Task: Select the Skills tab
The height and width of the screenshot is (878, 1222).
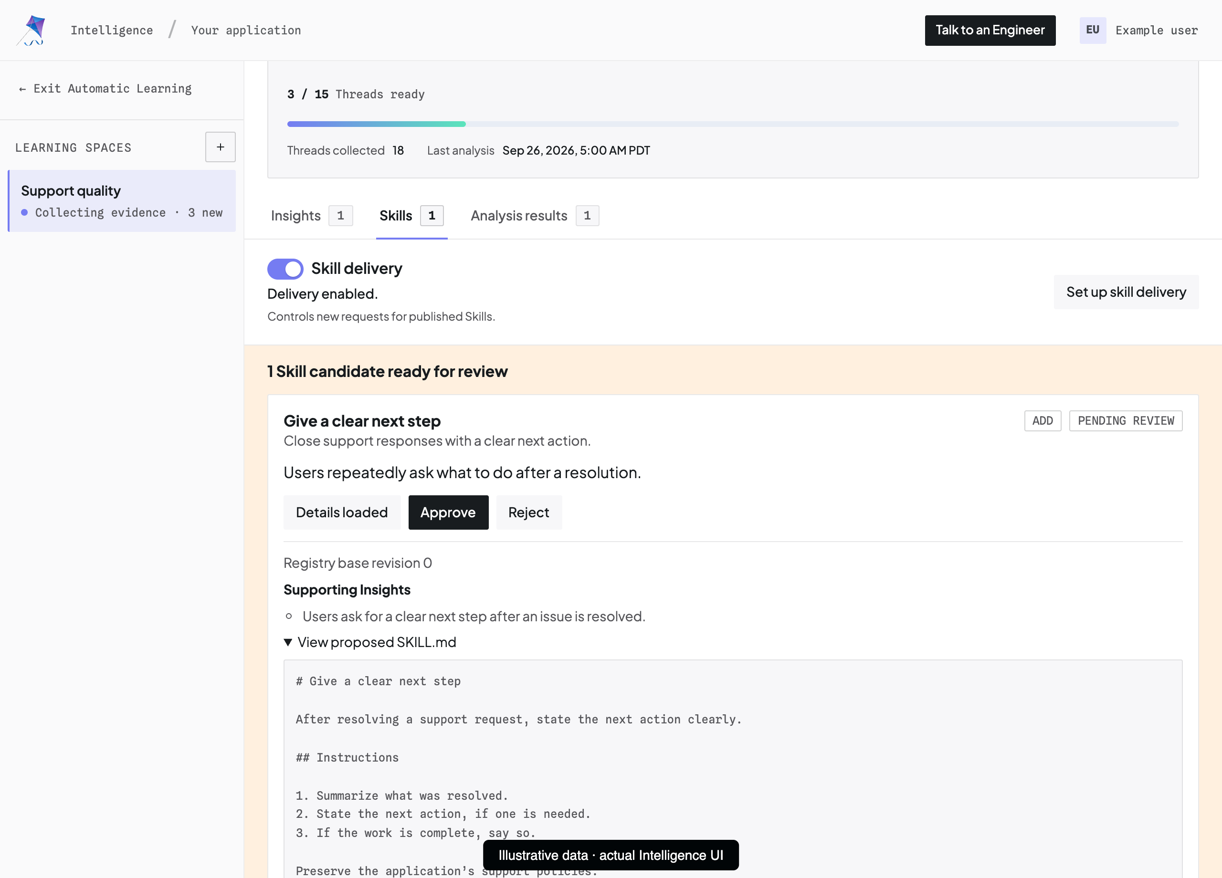Action: (x=411, y=216)
